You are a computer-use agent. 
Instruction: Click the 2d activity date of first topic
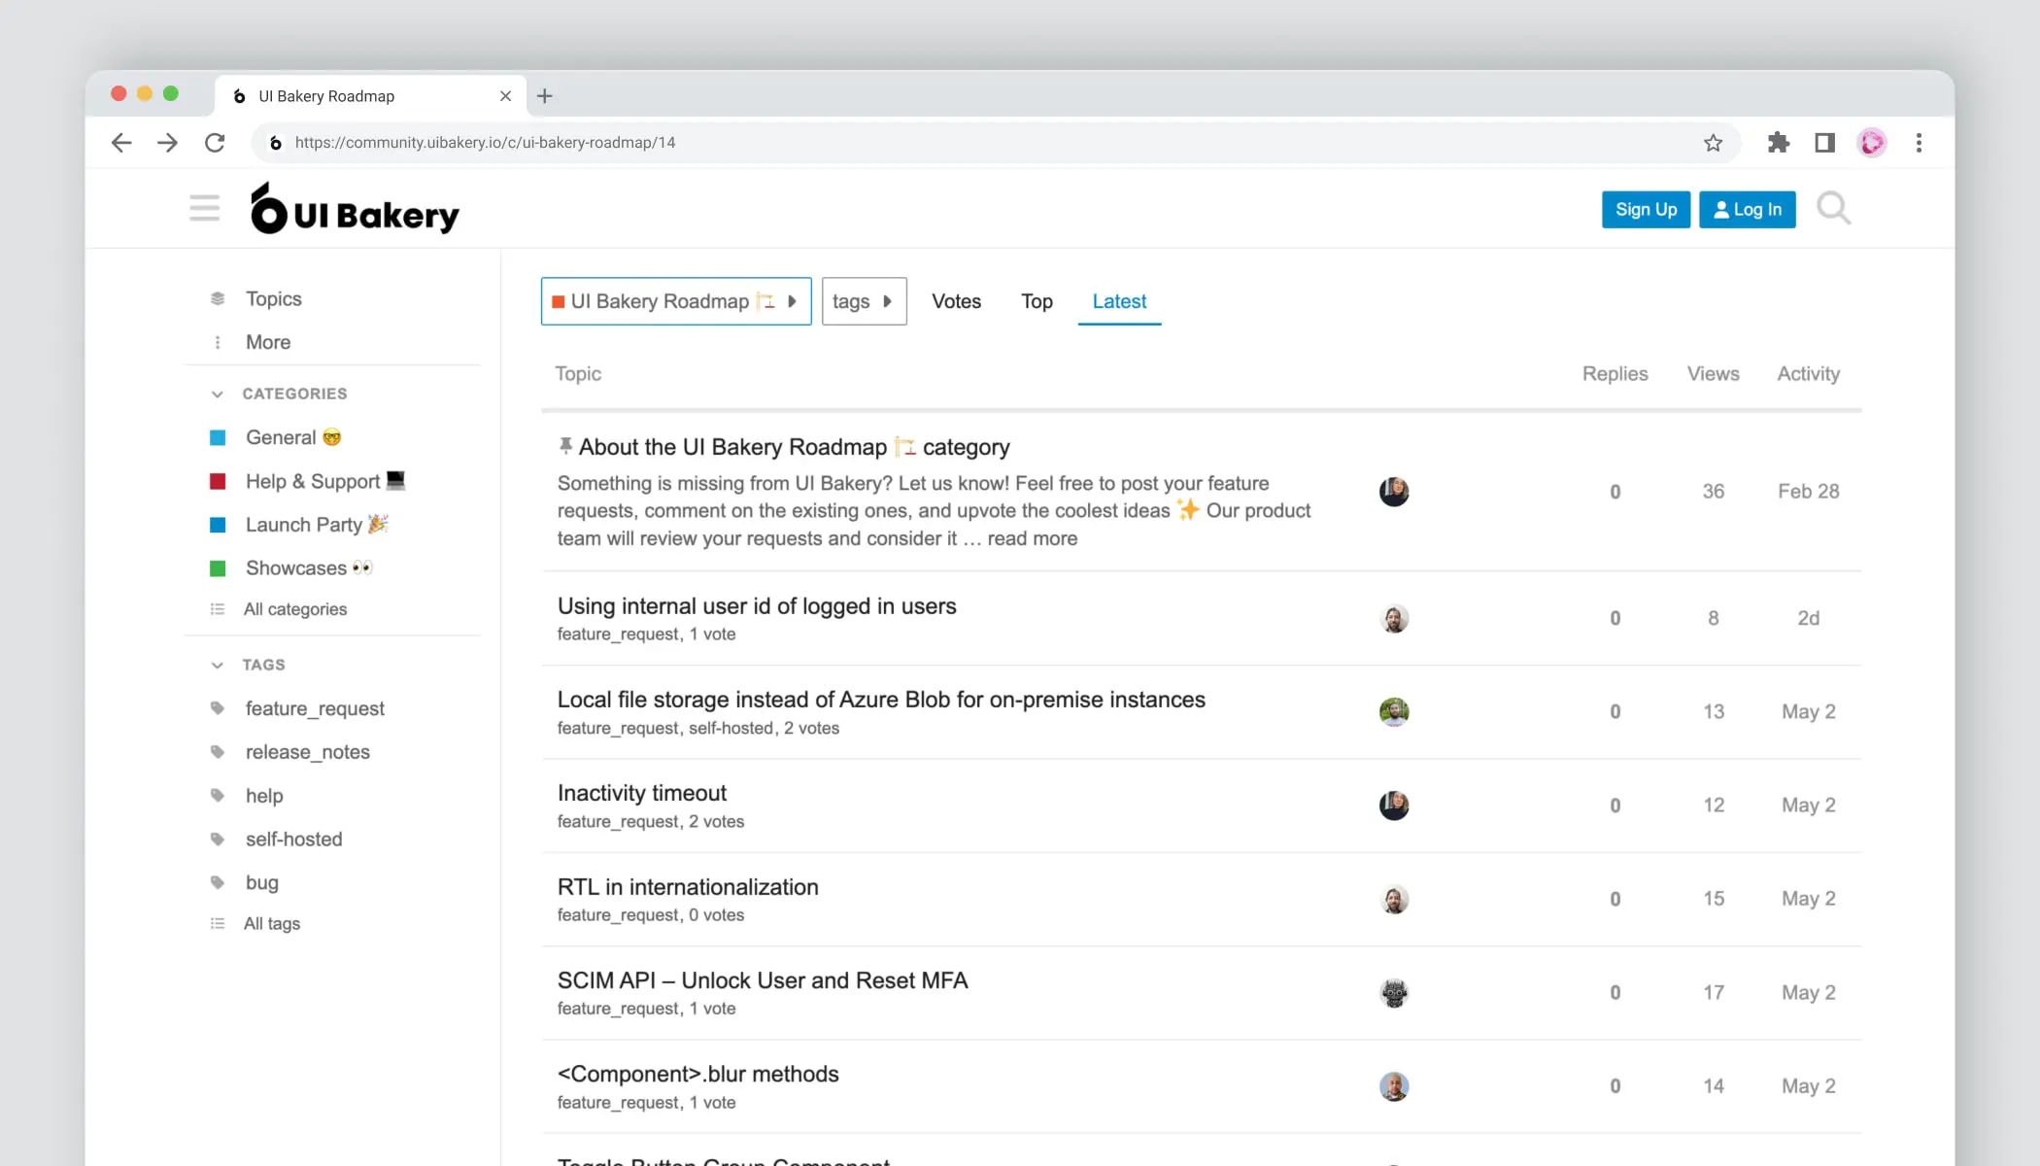coord(1808,618)
